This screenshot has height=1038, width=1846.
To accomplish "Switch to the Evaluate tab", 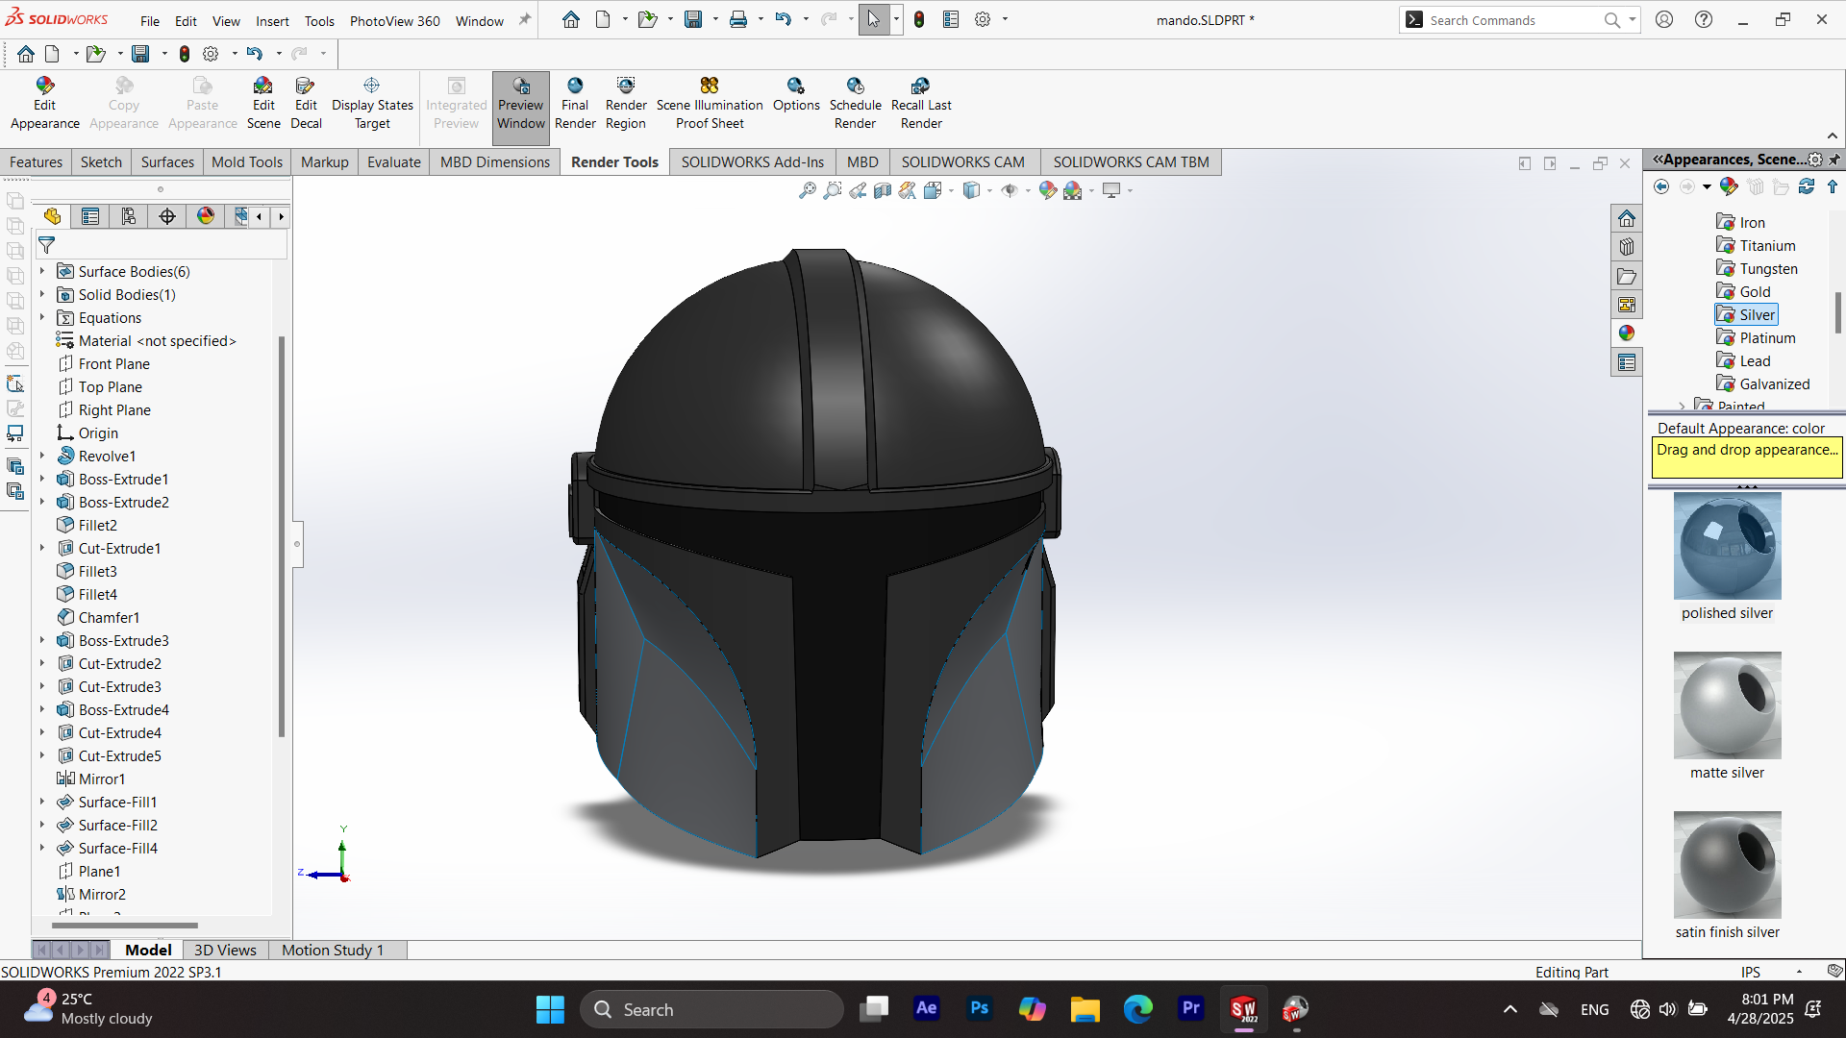I will [394, 161].
